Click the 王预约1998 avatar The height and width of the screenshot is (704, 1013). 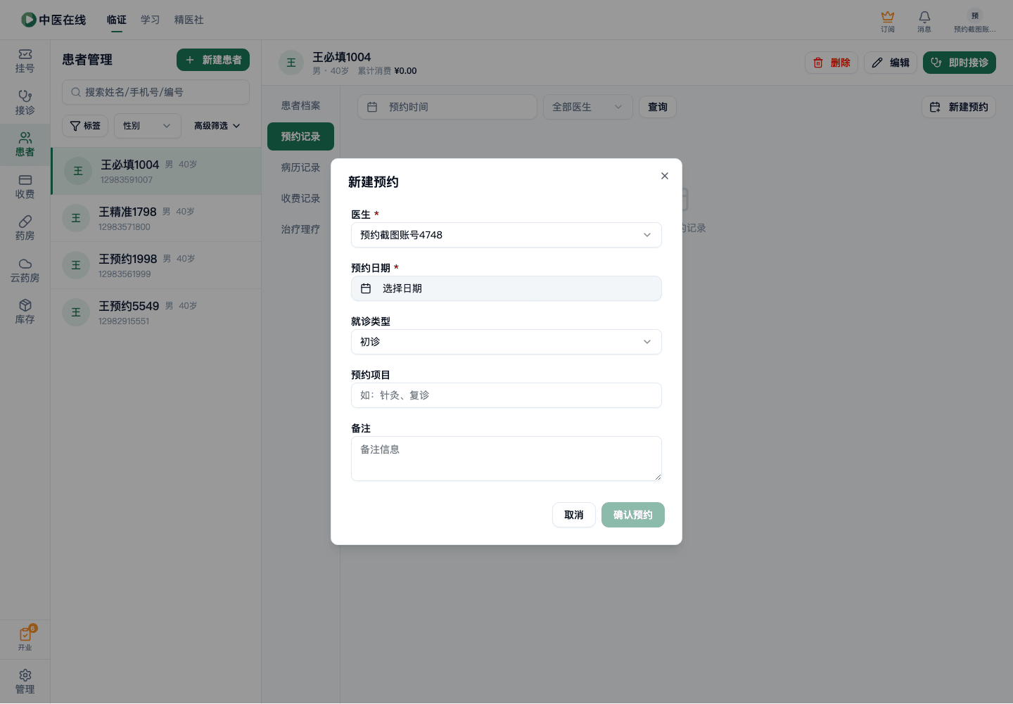[x=76, y=265]
